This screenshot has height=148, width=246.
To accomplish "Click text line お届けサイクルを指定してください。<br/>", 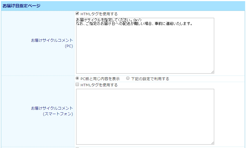I will pos(109,20).
